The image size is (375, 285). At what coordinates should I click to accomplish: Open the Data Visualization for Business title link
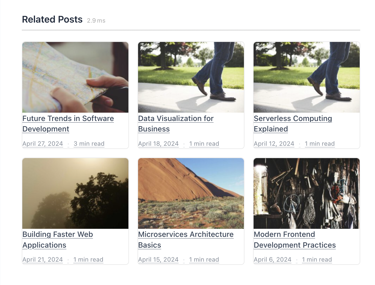(x=176, y=119)
